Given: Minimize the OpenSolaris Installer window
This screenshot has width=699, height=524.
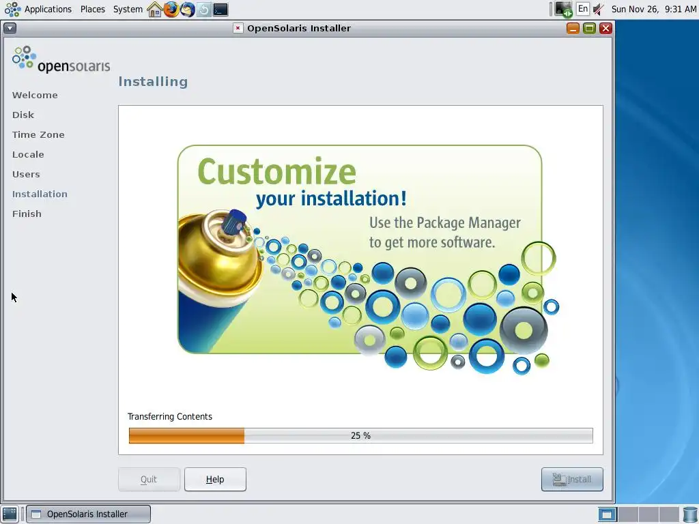Looking at the screenshot, I should [x=573, y=29].
